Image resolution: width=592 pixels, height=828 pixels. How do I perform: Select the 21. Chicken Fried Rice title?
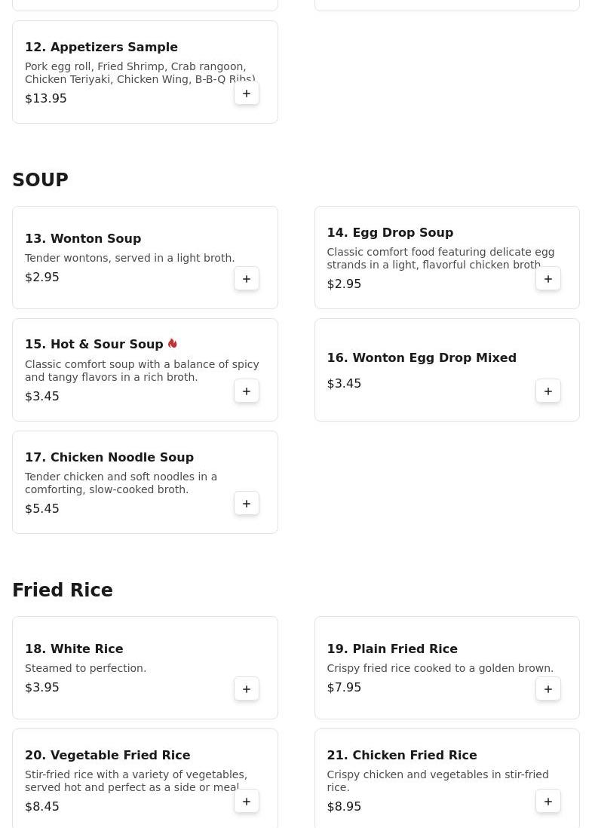(x=401, y=755)
